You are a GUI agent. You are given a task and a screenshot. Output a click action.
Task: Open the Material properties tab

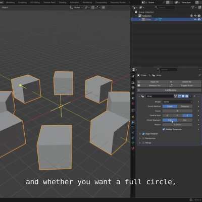pos(133,148)
